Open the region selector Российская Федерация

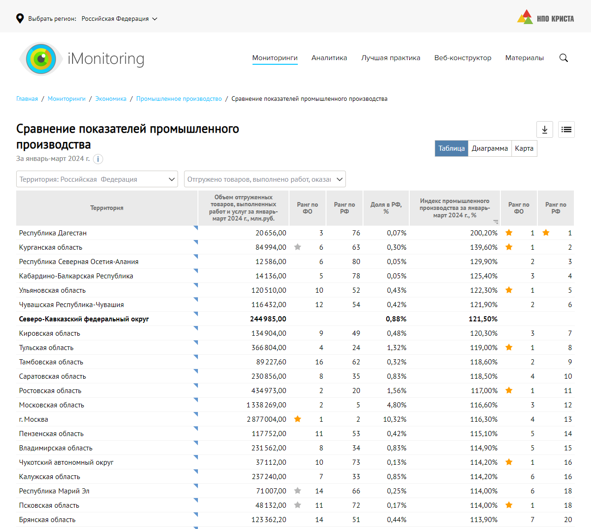(119, 19)
